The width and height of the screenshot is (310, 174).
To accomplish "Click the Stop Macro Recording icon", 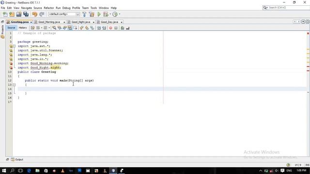I will pyautogui.click(x=116, y=28).
